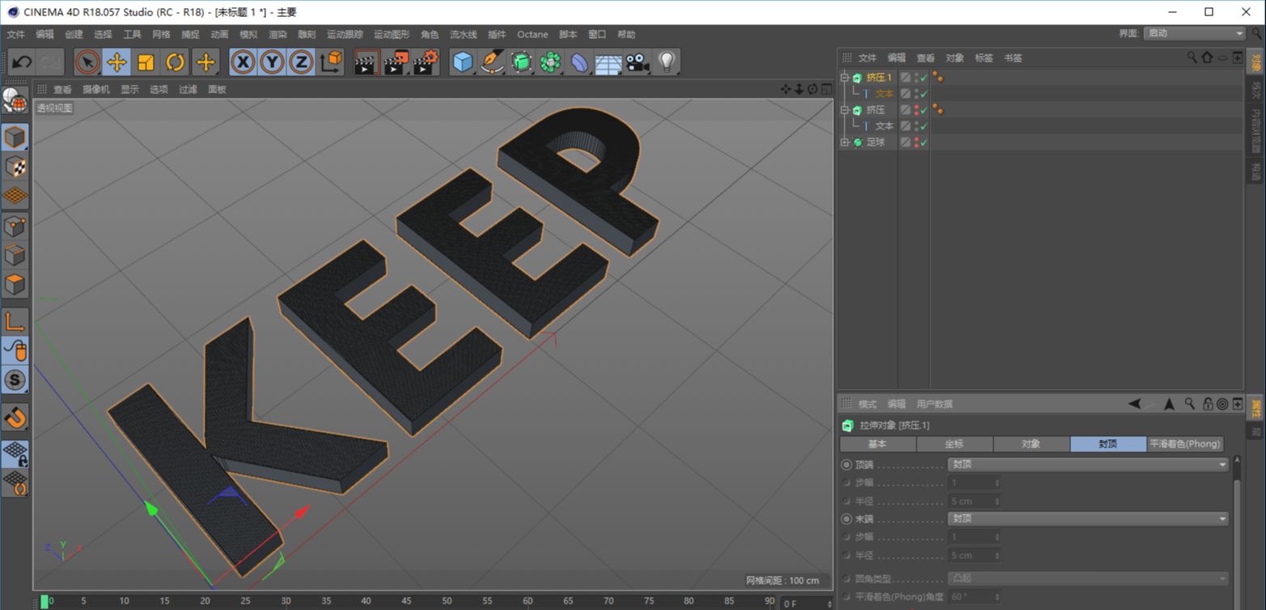Collapse the 挤压.1 object tree
The image size is (1266, 610).
click(845, 78)
